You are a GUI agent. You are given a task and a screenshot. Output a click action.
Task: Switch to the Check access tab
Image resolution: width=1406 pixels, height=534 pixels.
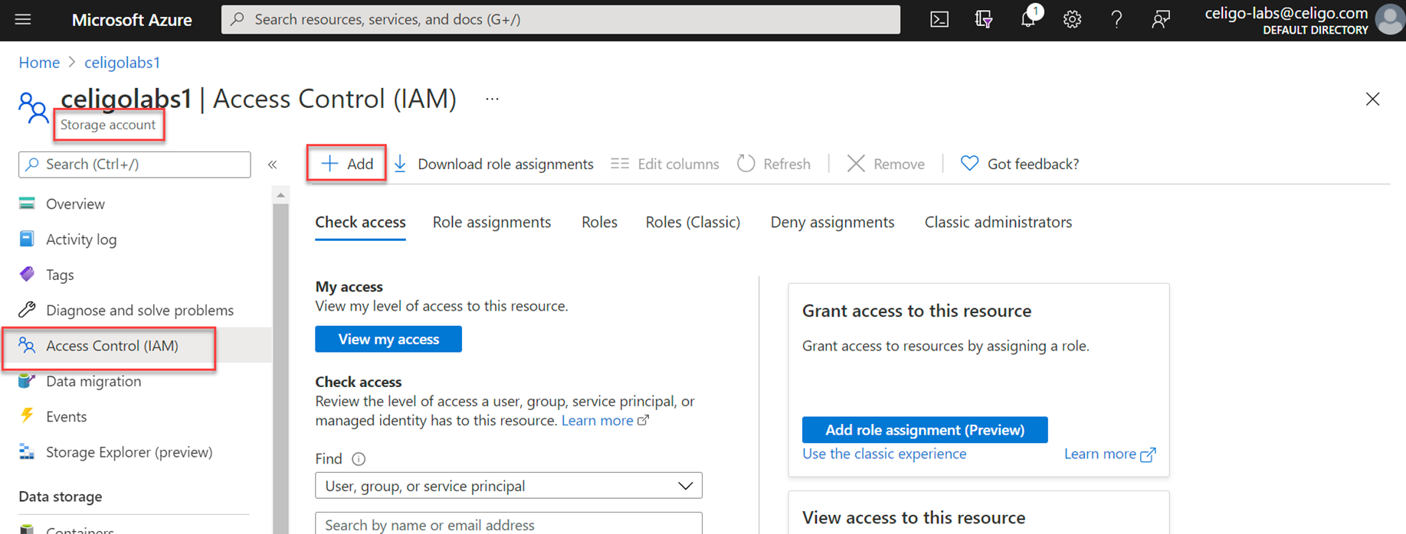[x=360, y=222]
